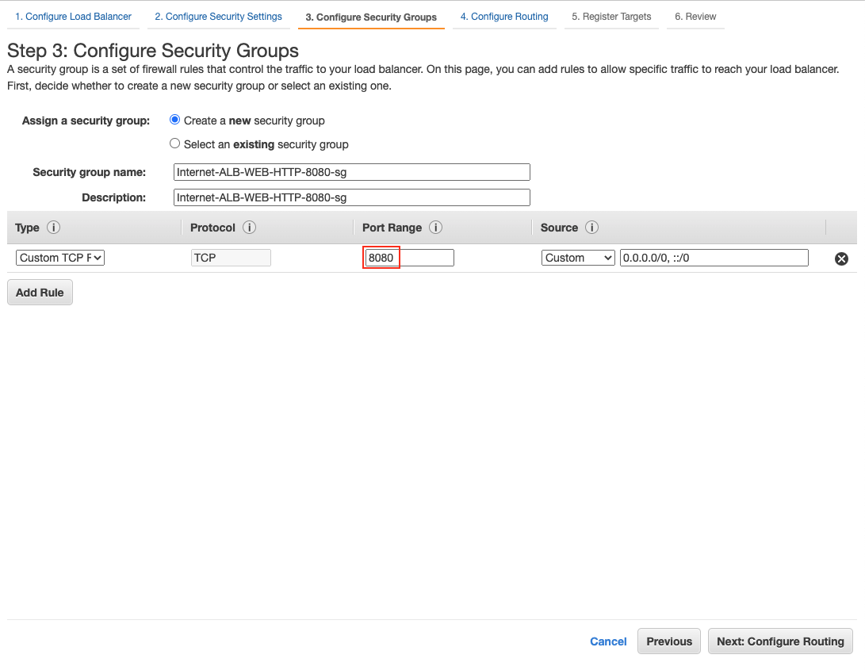
Task: Click the Cancel link
Action: click(x=608, y=641)
